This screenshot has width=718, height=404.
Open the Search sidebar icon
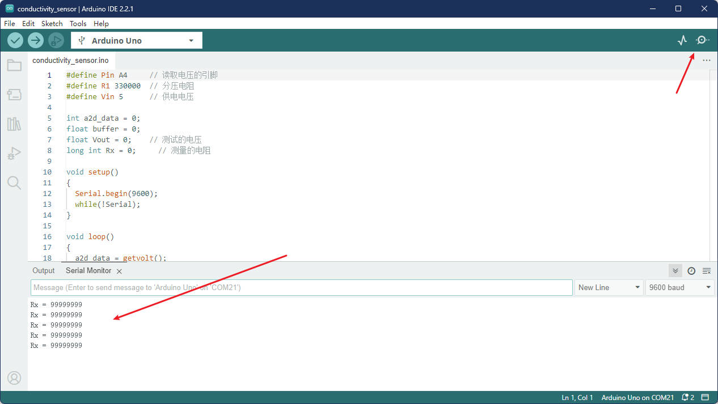(x=14, y=182)
